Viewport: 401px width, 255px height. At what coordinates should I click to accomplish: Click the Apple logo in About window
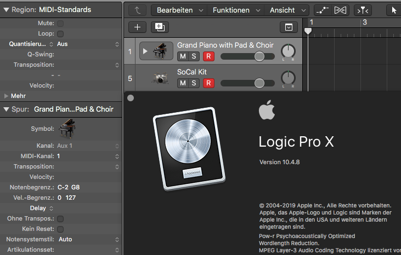point(267,110)
